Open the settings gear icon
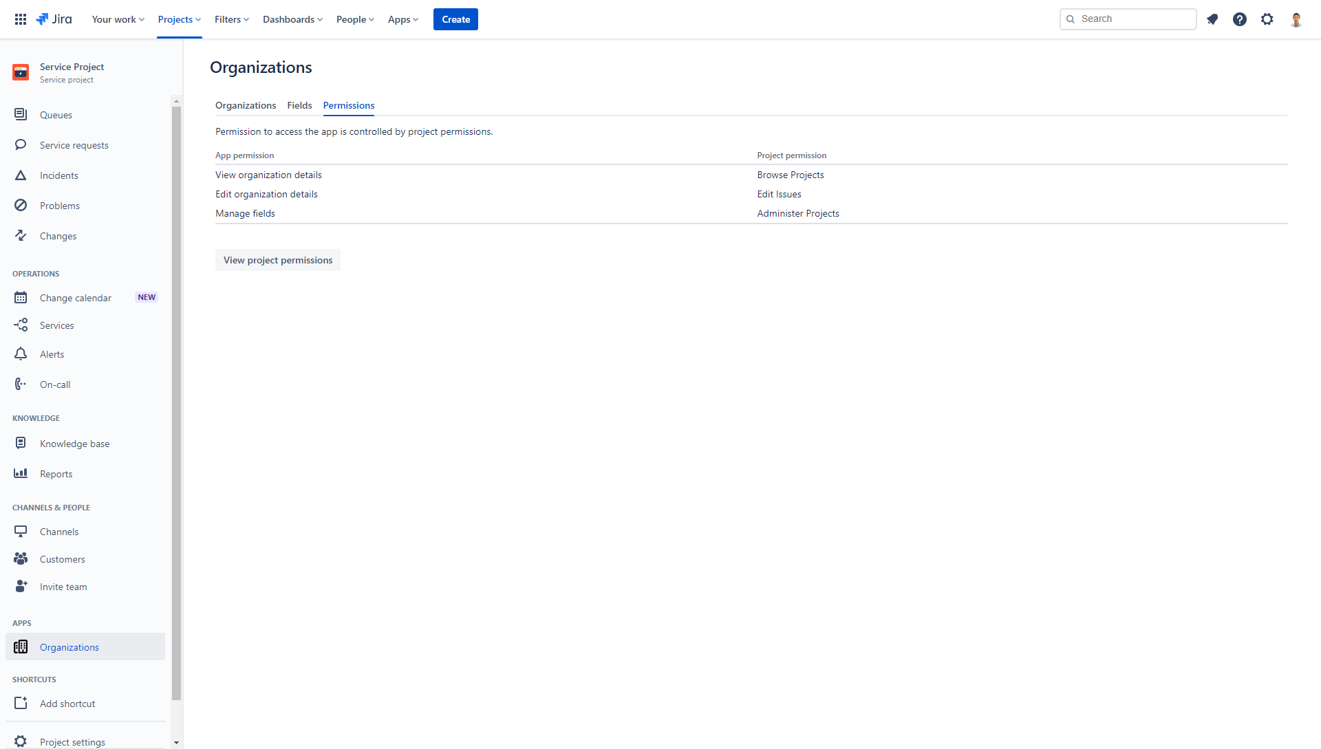Screen dimensions: 1321x749 point(1267,19)
